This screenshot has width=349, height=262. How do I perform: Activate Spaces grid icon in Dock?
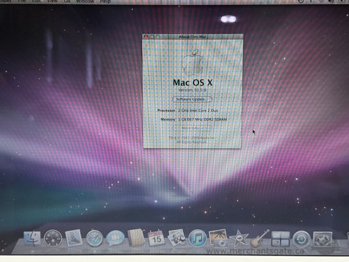point(280,238)
